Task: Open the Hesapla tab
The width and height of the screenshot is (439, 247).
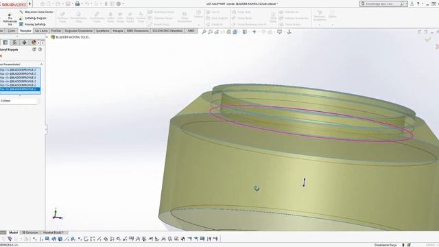Action: pyautogui.click(x=118, y=31)
